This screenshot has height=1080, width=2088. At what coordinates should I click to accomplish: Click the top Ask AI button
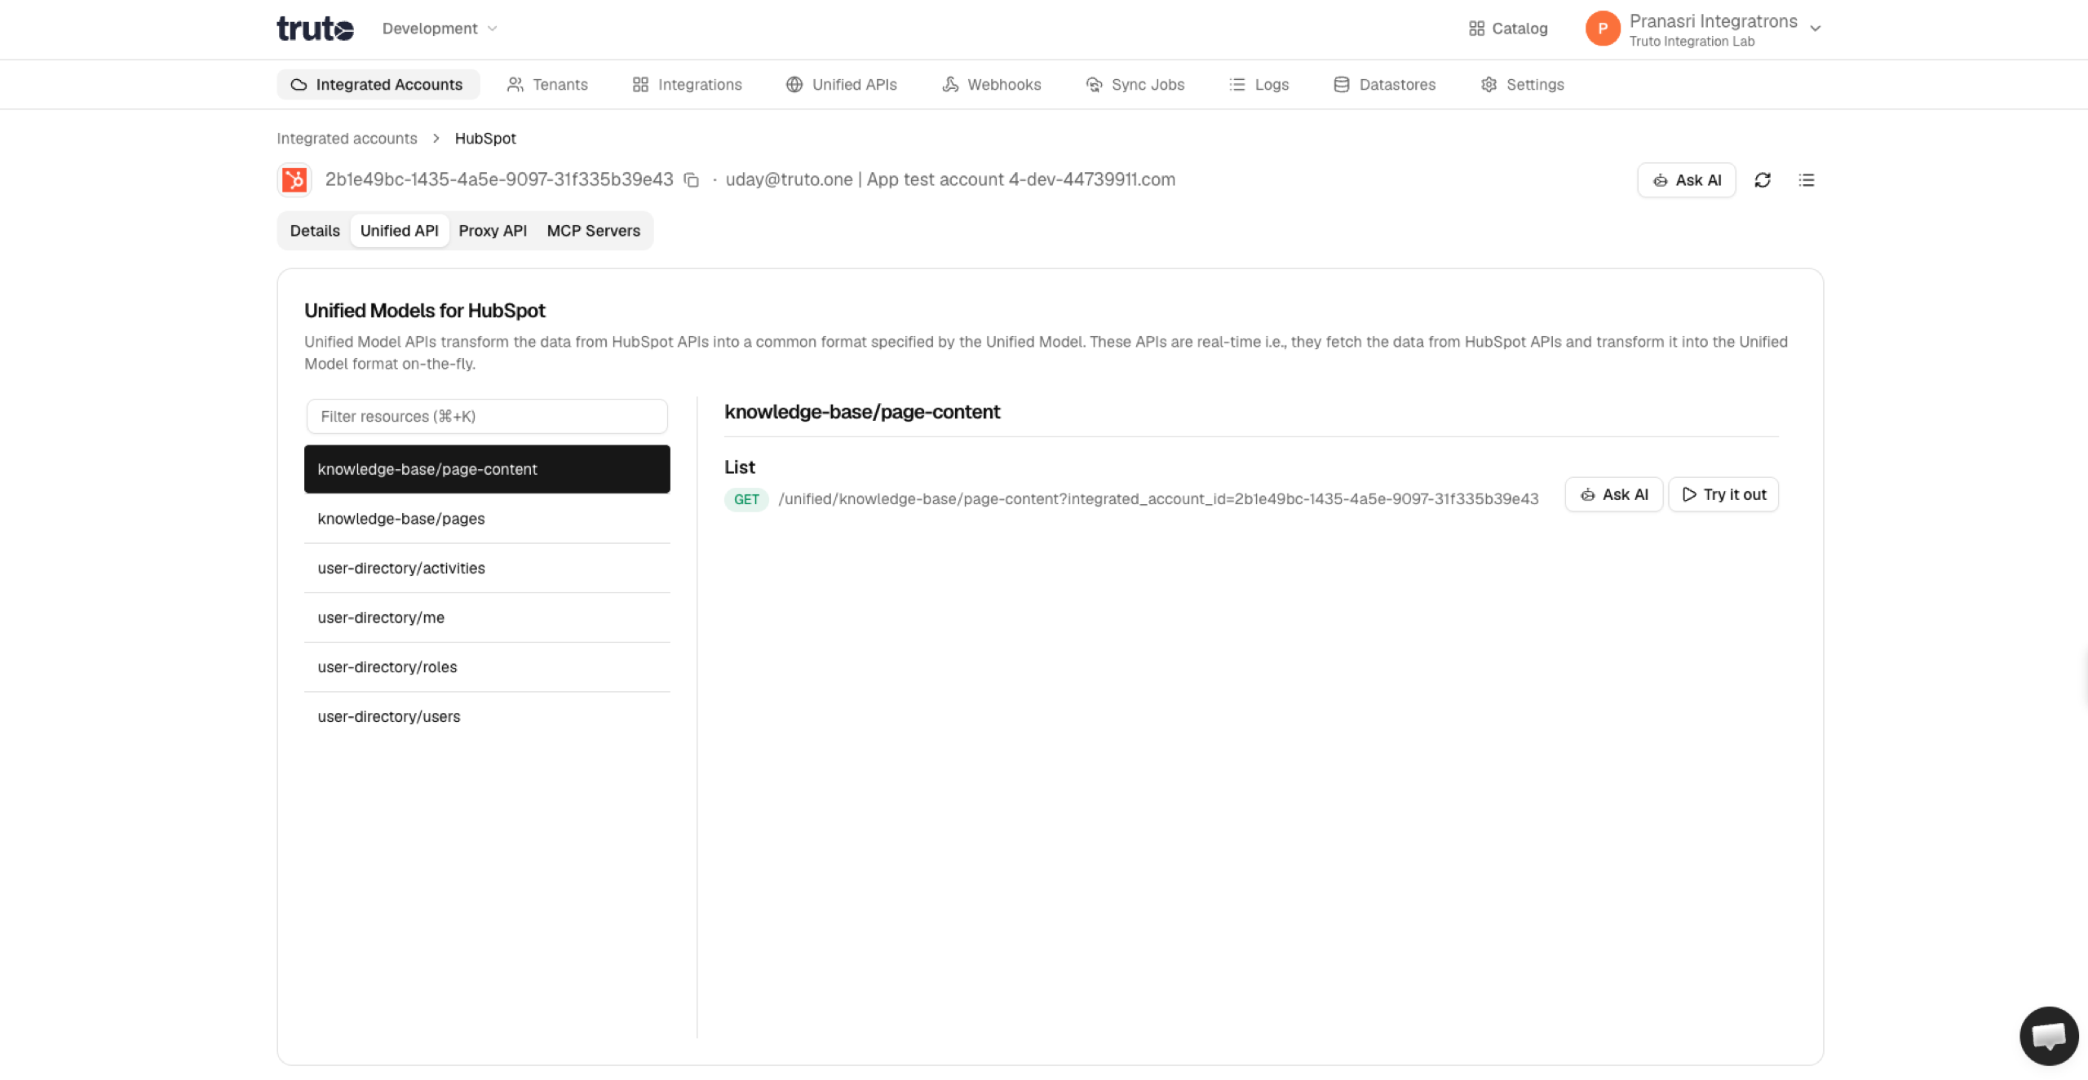point(1686,180)
